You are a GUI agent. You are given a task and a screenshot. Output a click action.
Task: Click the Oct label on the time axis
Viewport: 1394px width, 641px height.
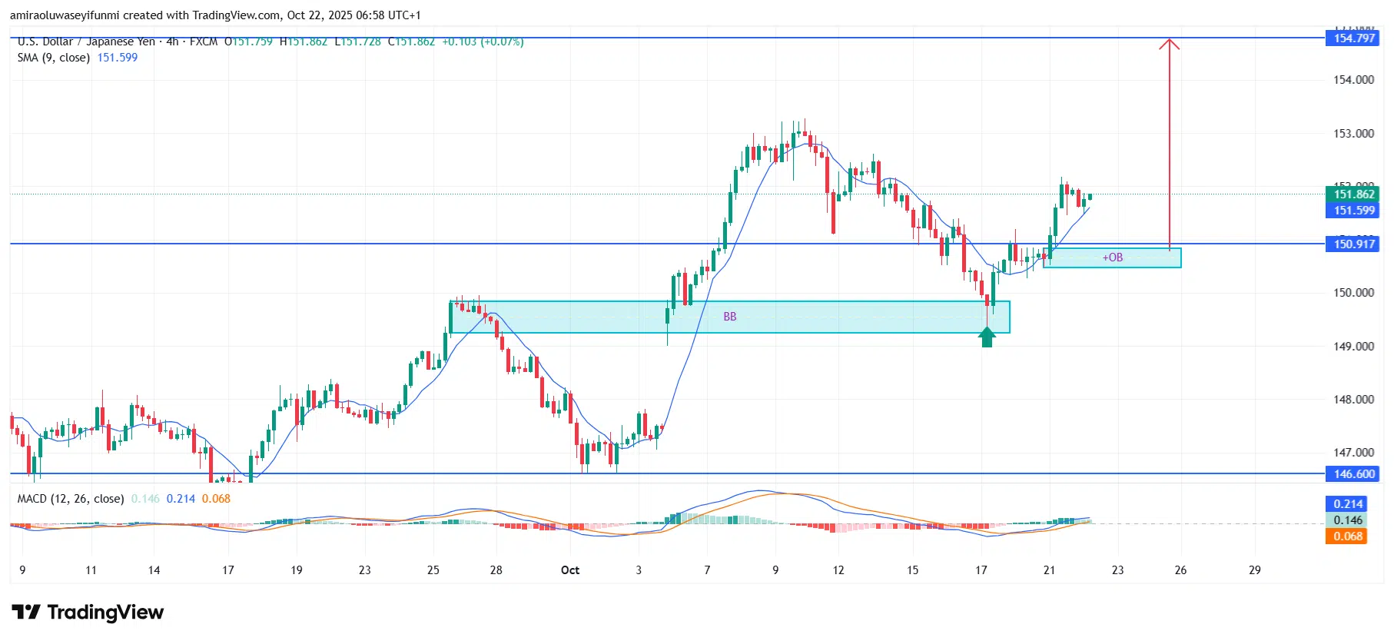pos(570,570)
